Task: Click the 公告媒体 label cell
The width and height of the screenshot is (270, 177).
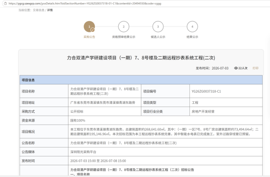Action: click(x=44, y=152)
